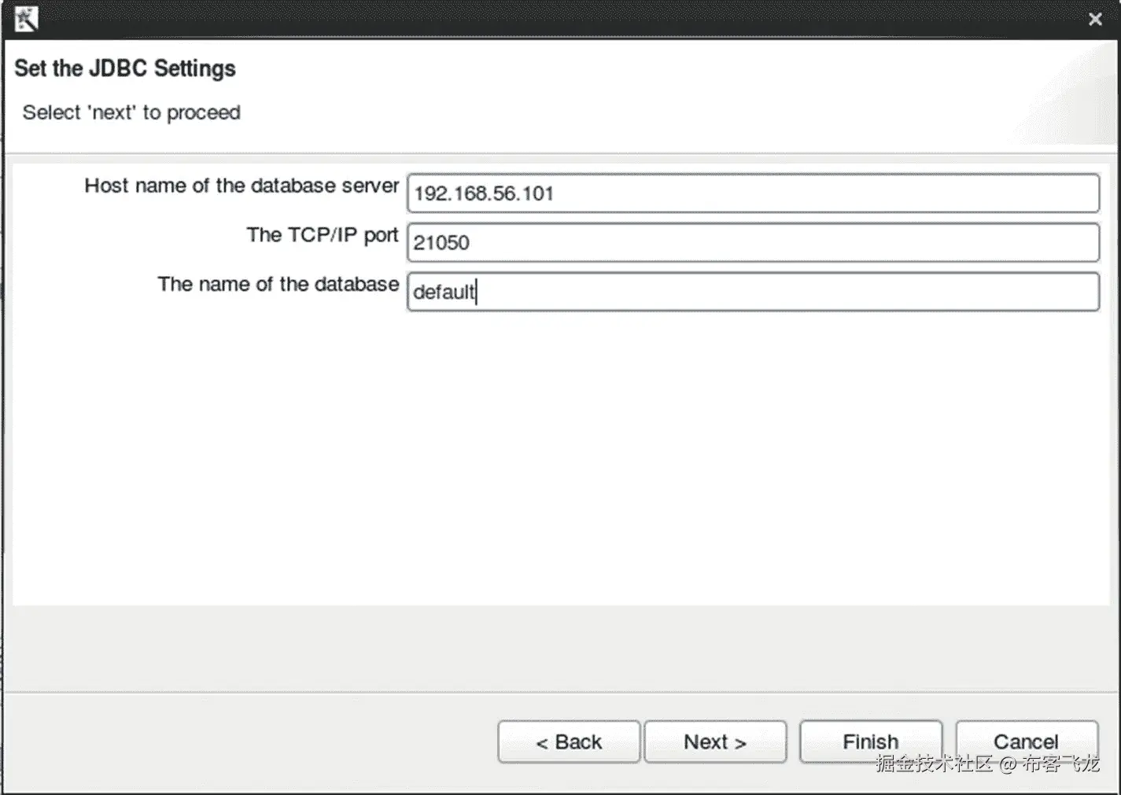Click Finish to complete the wizard

click(x=870, y=741)
